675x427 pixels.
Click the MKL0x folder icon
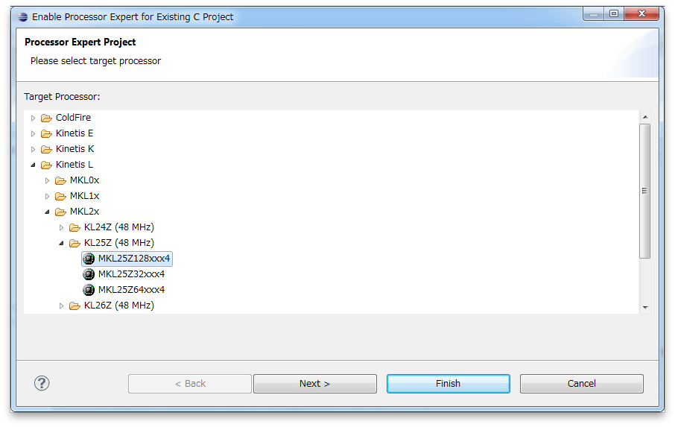60,181
